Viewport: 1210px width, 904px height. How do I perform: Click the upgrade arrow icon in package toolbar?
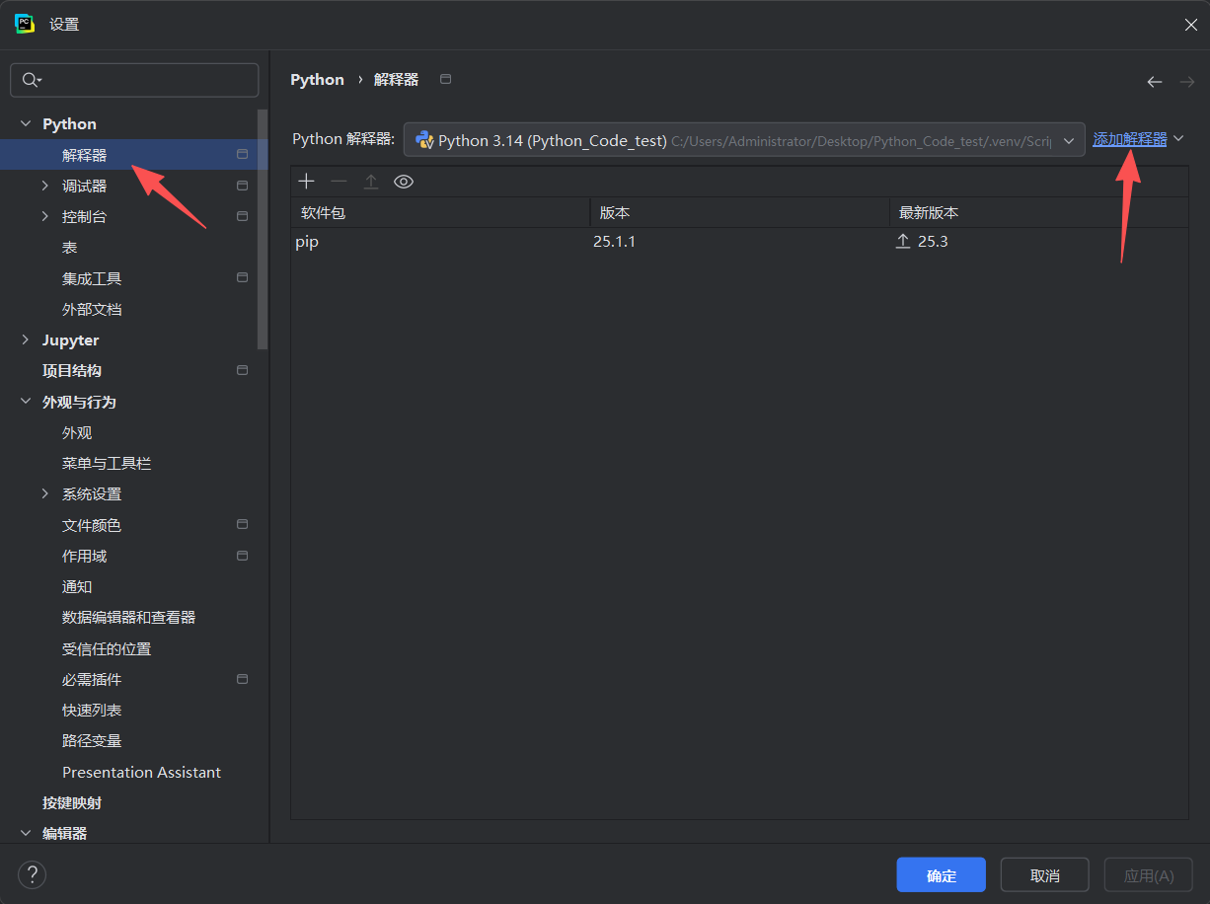coord(371,182)
